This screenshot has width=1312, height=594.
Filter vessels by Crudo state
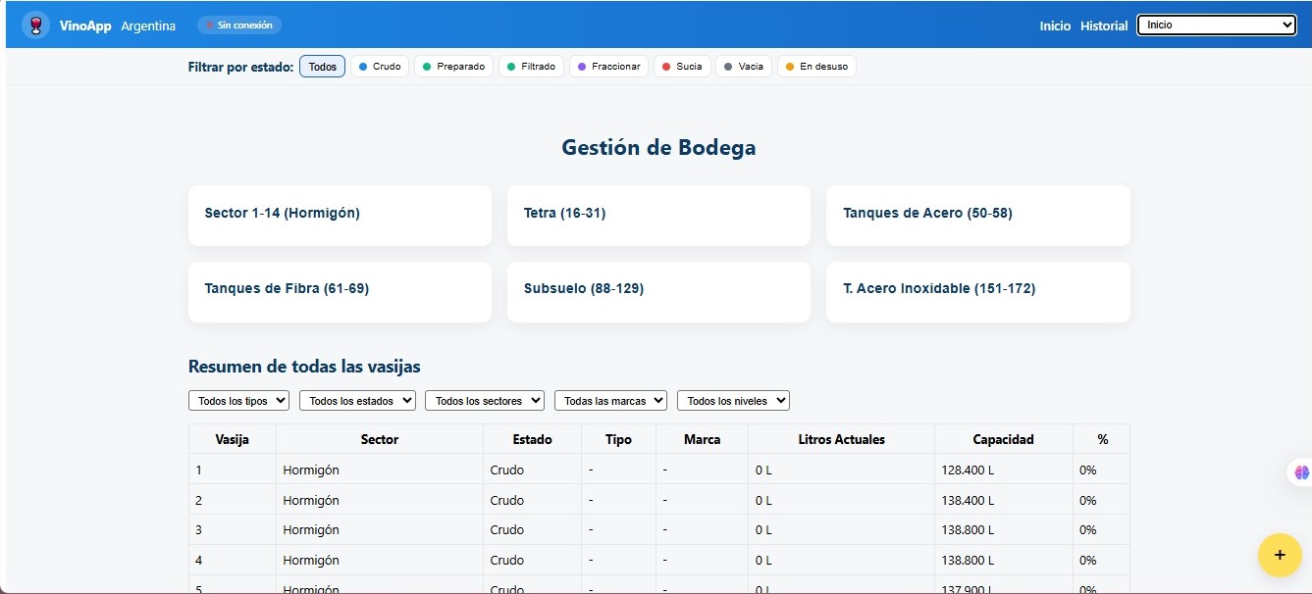380,67
